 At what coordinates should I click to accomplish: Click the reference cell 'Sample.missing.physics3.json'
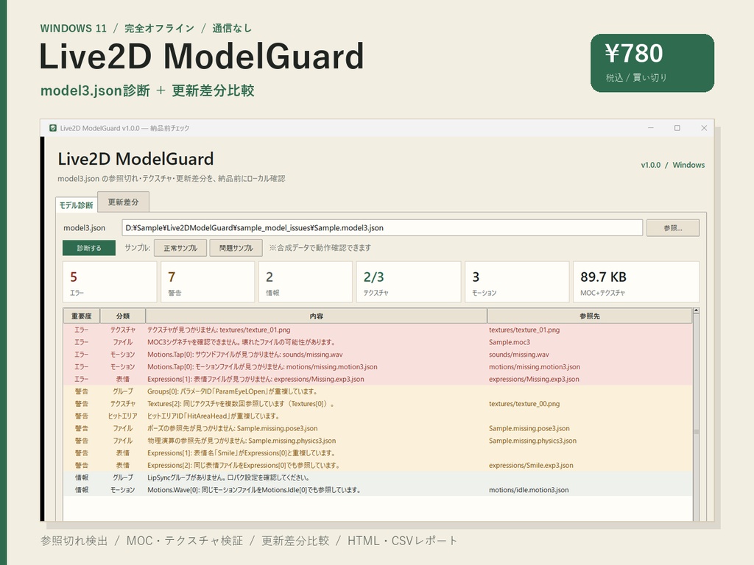[x=532, y=441]
